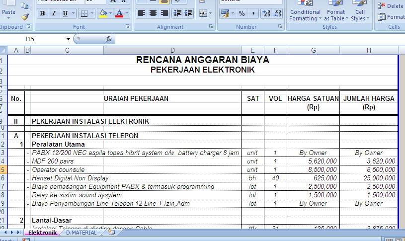Click the Insert Worksheet tab icon
The height and width of the screenshot is (241, 405).
point(111,232)
